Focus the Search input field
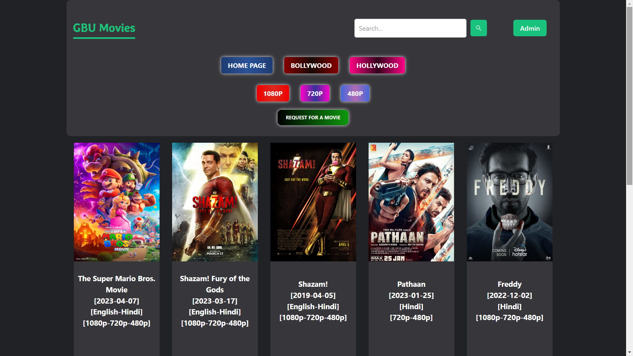Screen dimensions: 633x356 tap(410, 28)
